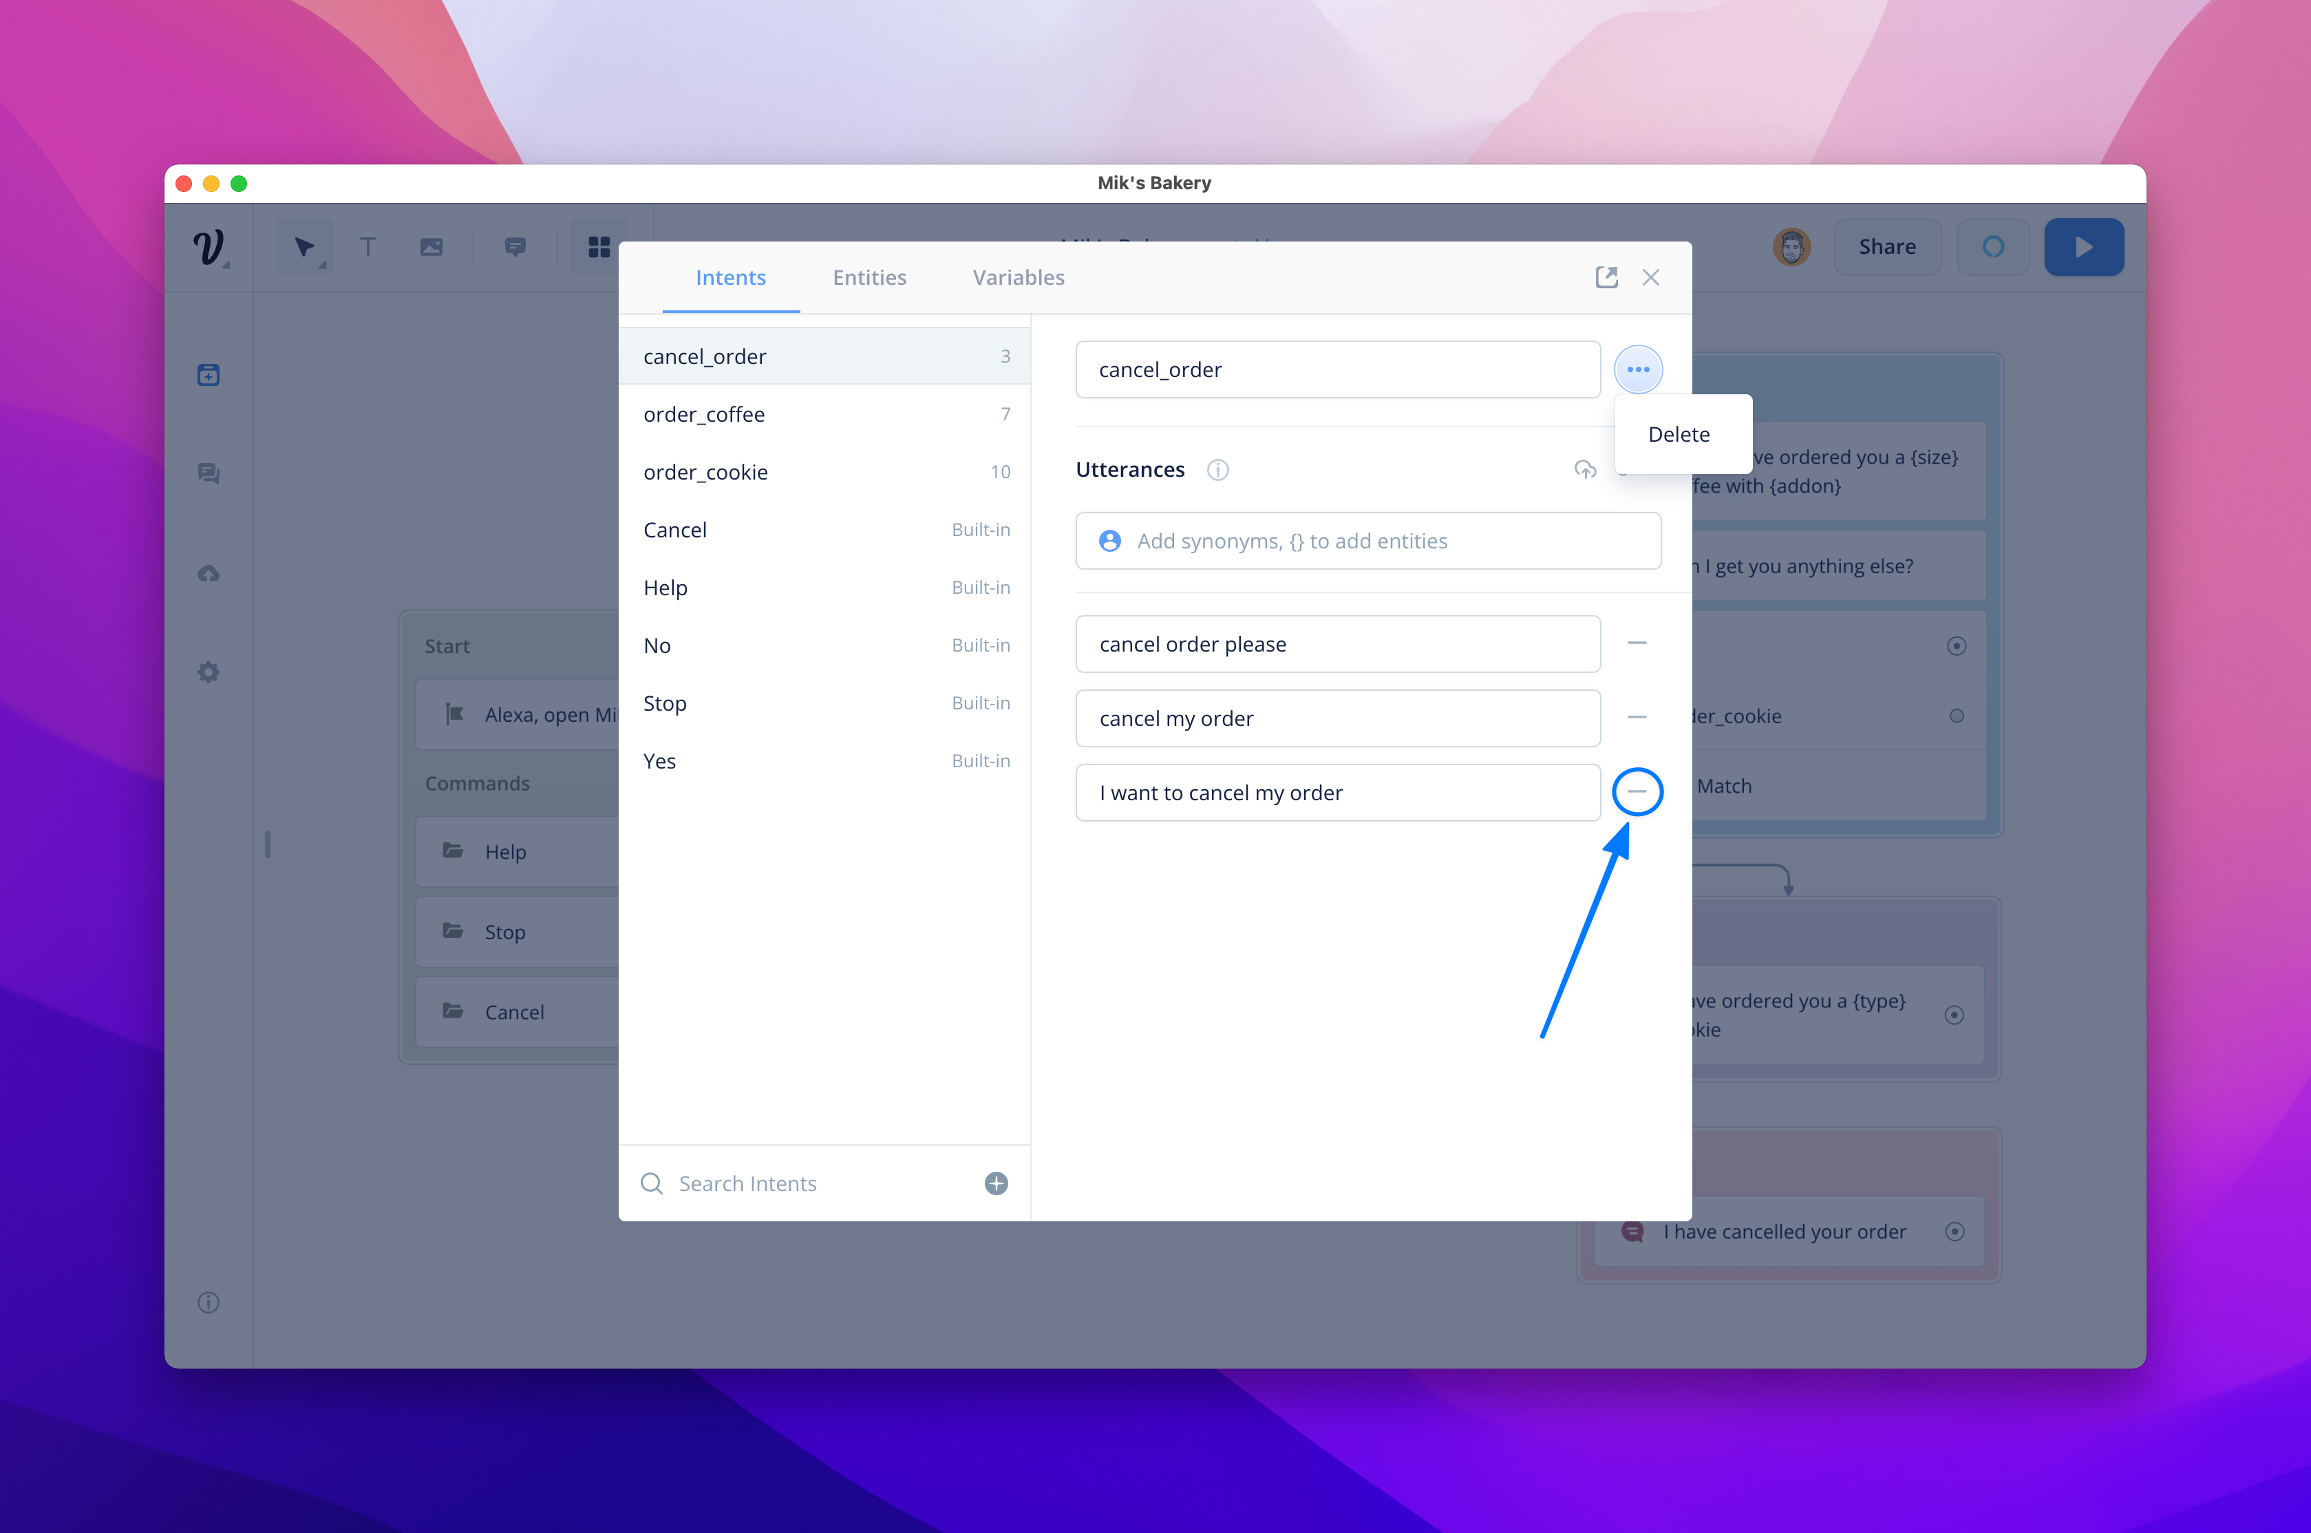The height and width of the screenshot is (1533, 2311).
Task: Select the built-in Yes intent
Action: pos(825,760)
